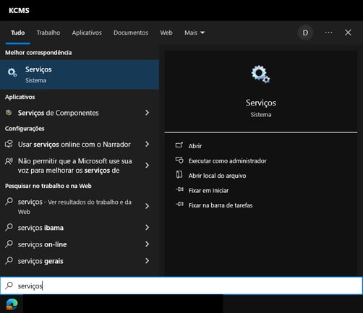Image resolution: width=363 pixels, height=313 pixels.
Task: Click the Abrir open-window icon
Action: click(x=179, y=145)
